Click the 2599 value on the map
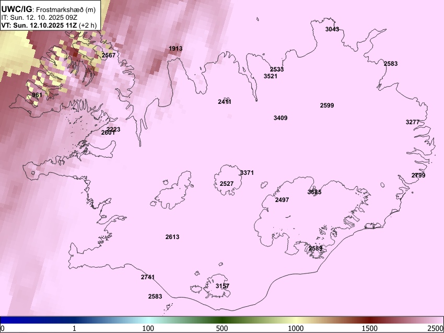 point(327,105)
